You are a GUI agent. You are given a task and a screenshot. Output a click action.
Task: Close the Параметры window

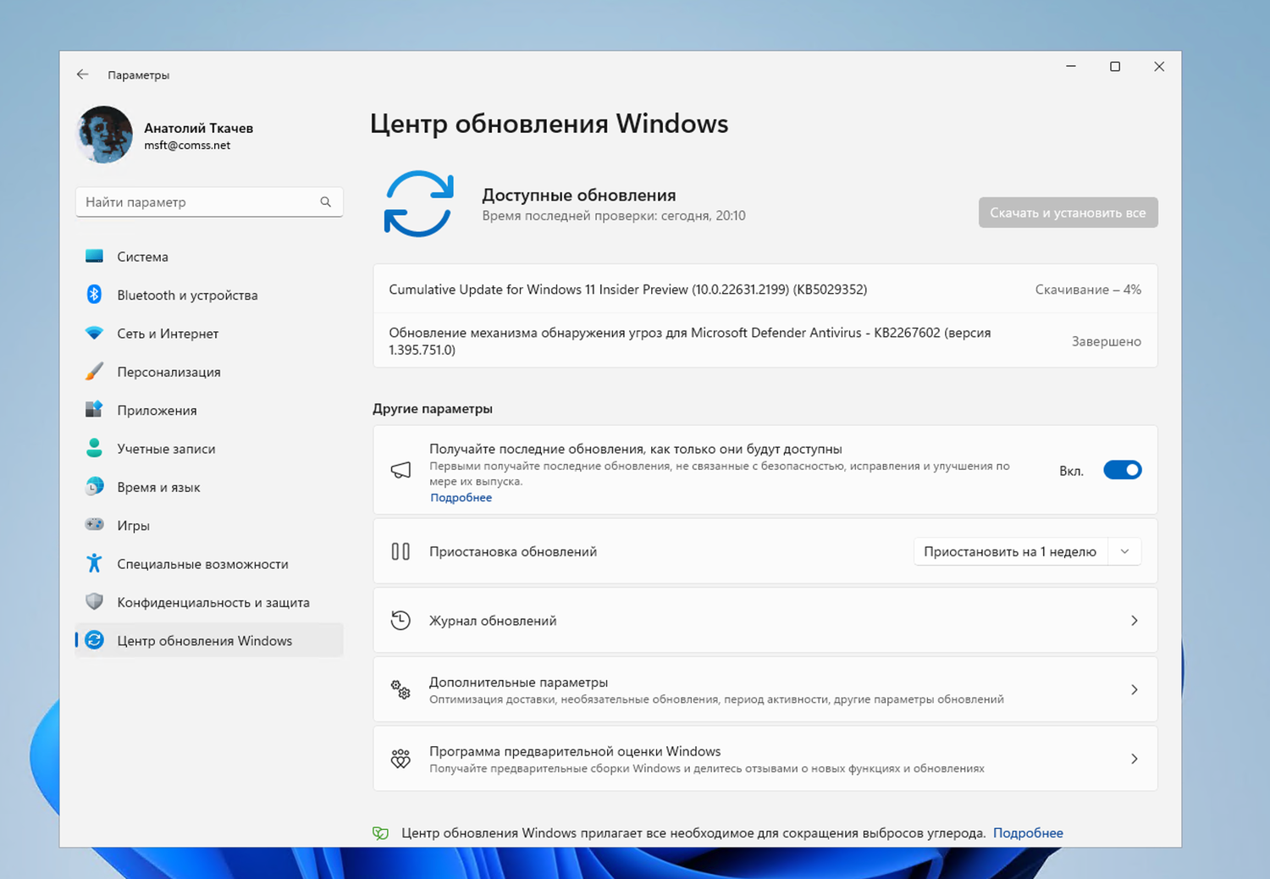pyautogui.click(x=1159, y=66)
